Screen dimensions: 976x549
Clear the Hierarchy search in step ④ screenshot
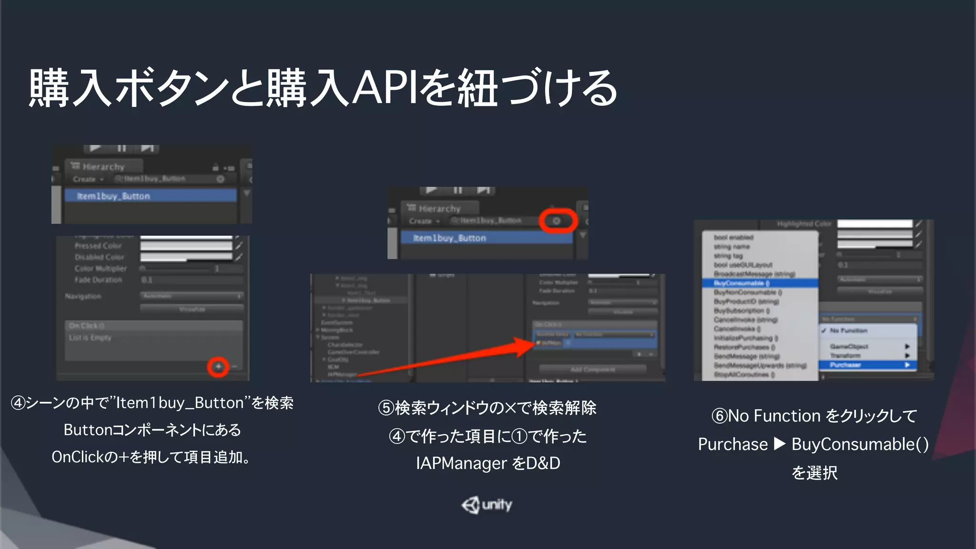point(220,179)
